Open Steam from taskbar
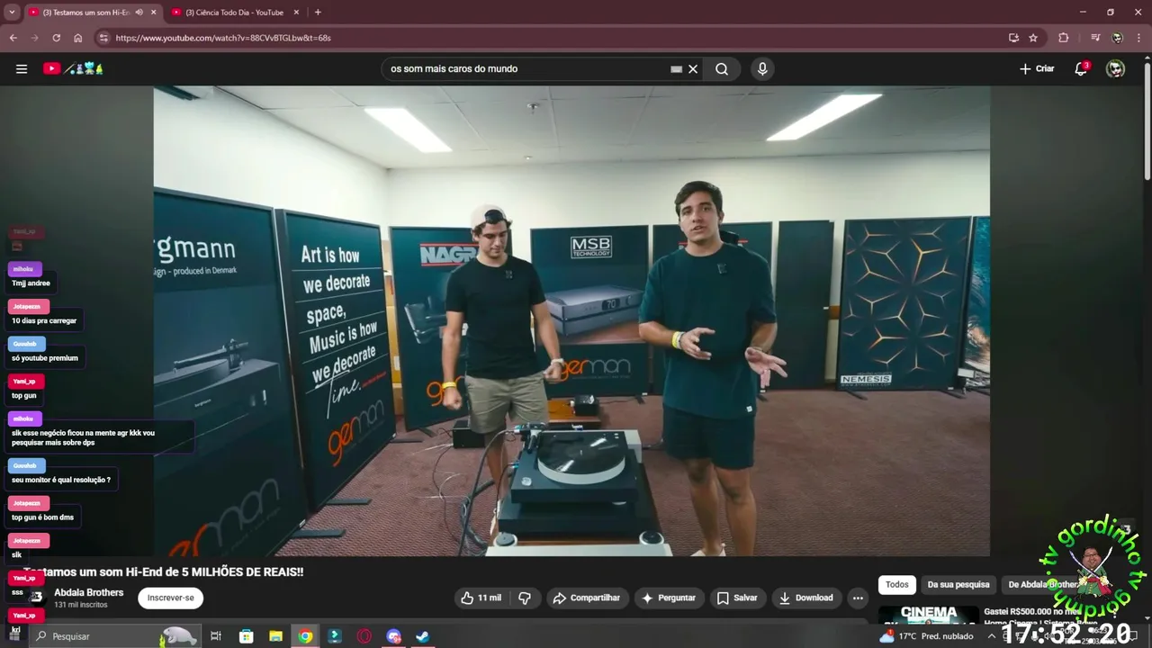The image size is (1152, 648). [422, 636]
